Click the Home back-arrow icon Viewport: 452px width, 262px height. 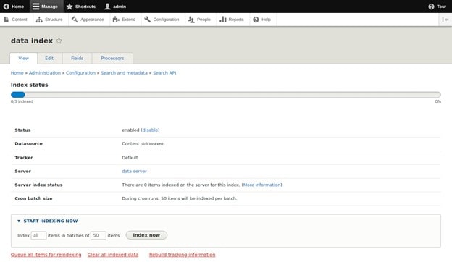pyautogui.click(x=6, y=7)
